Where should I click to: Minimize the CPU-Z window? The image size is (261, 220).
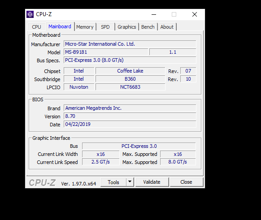(x=154, y=14)
